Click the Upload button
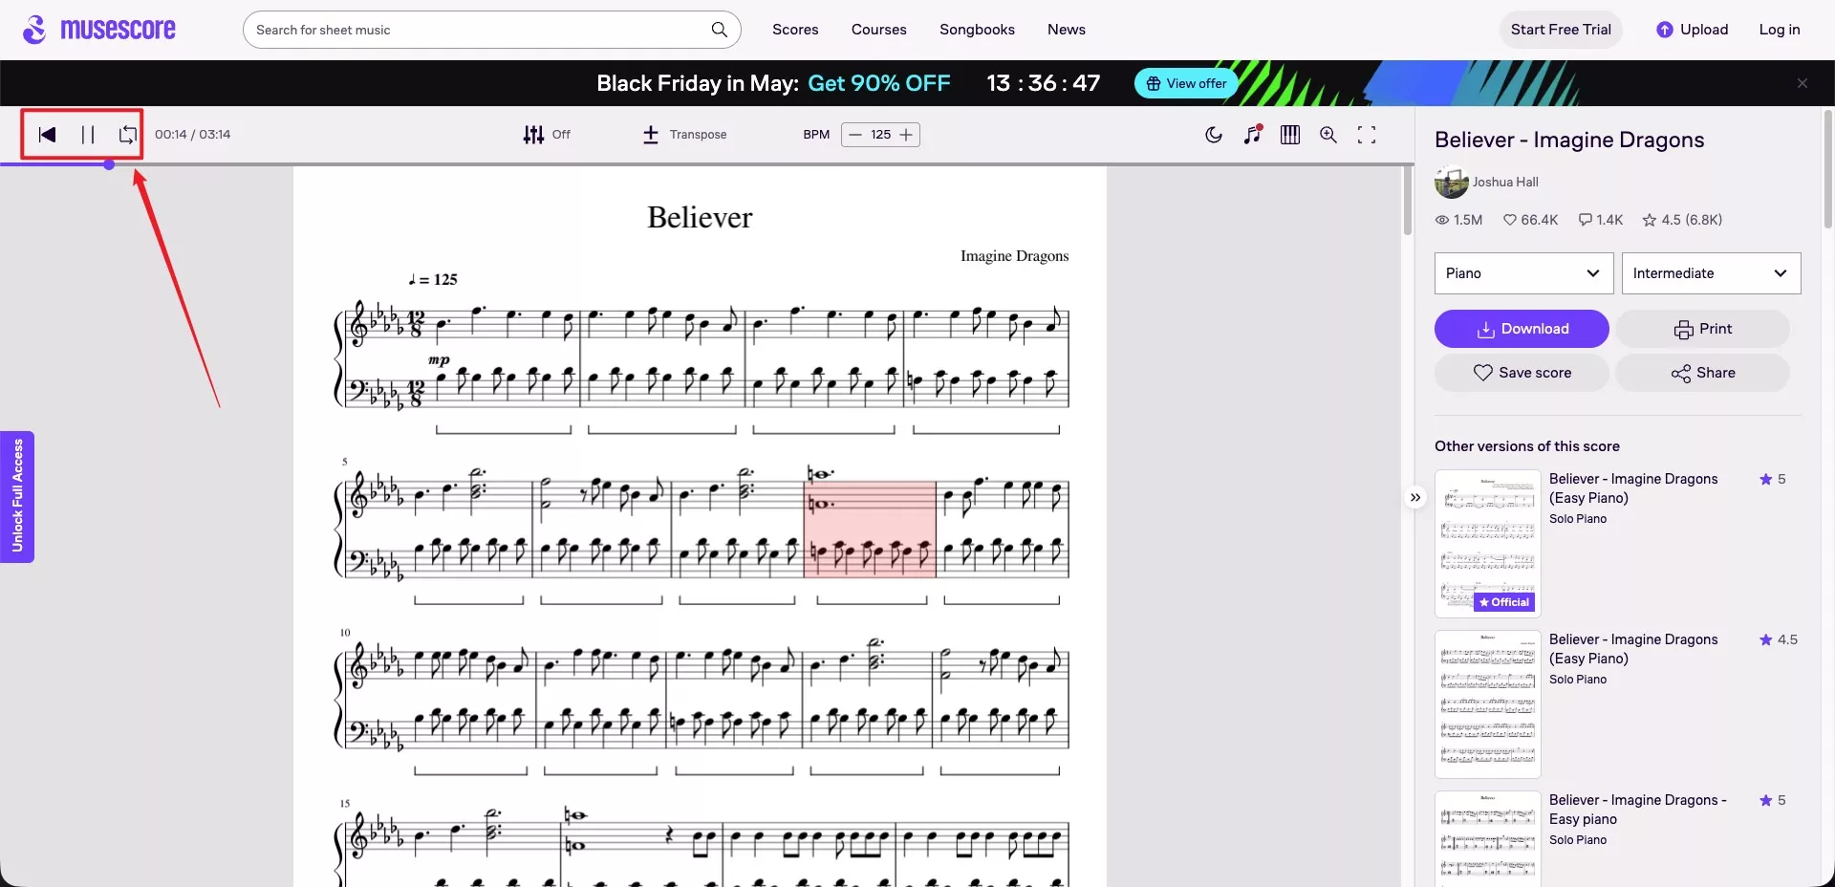The height and width of the screenshot is (887, 1835). [1693, 30]
